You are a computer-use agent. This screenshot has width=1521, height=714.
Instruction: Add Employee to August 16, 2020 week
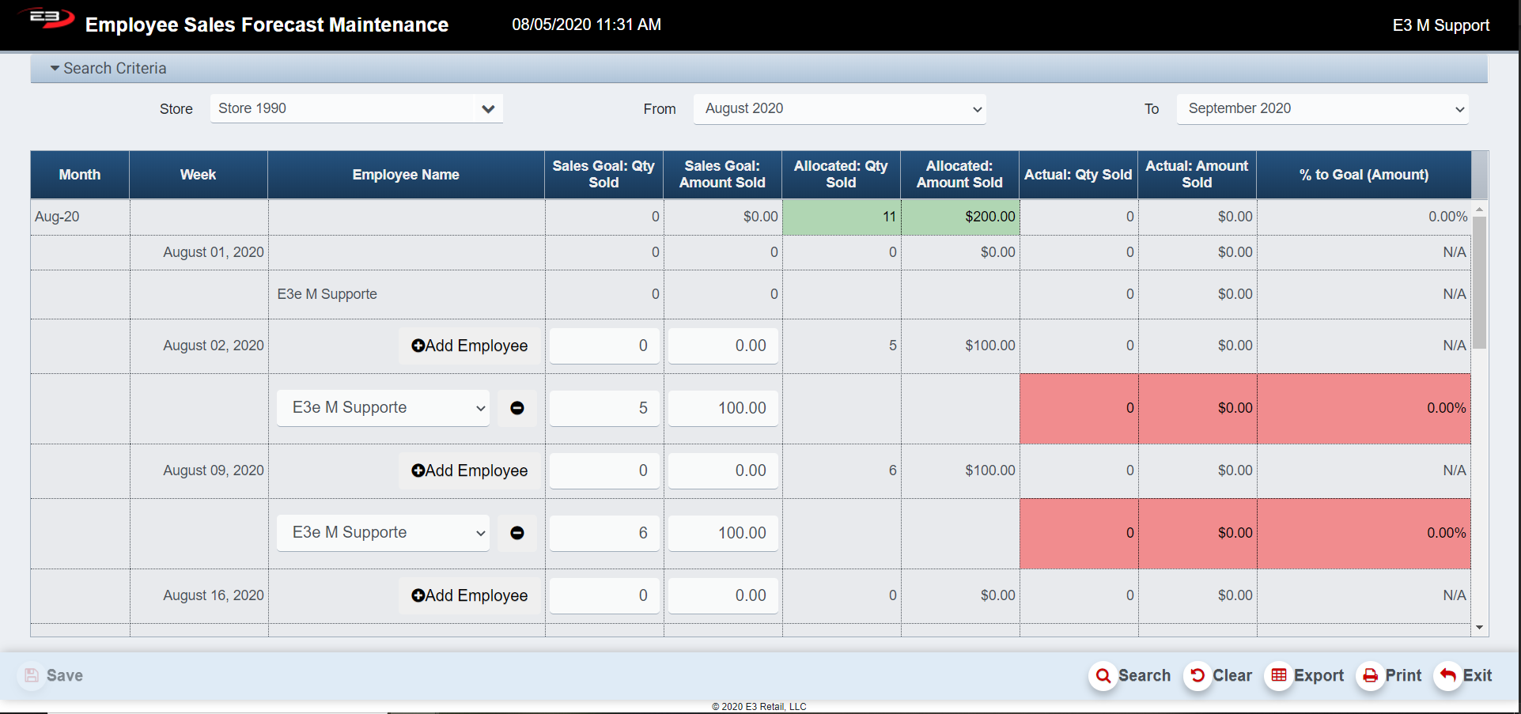coord(469,596)
